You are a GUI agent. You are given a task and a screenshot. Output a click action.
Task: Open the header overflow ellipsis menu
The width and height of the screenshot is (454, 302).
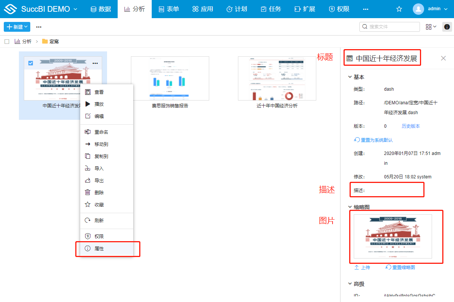tap(365, 9)
